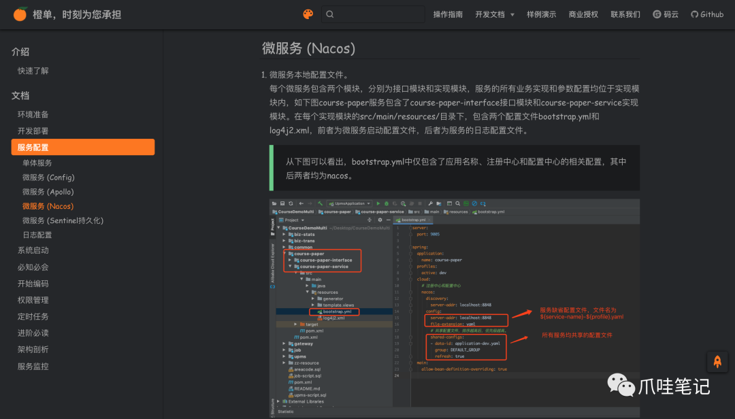This screenshot has width=735, height=419.
Task: Open 快速了解 in the sidebar
Action: [x=33, y=71]
